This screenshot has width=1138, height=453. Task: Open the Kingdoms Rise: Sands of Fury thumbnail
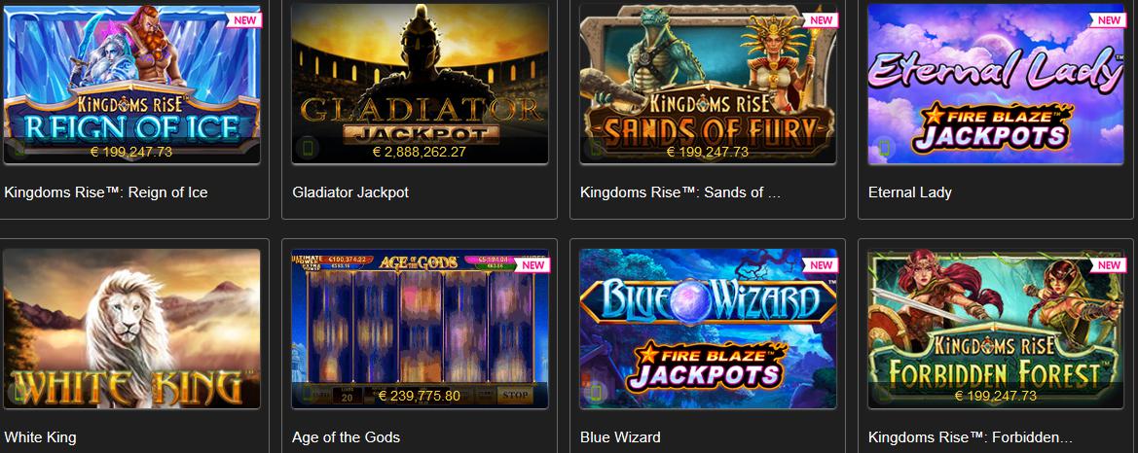coord(708,84)
